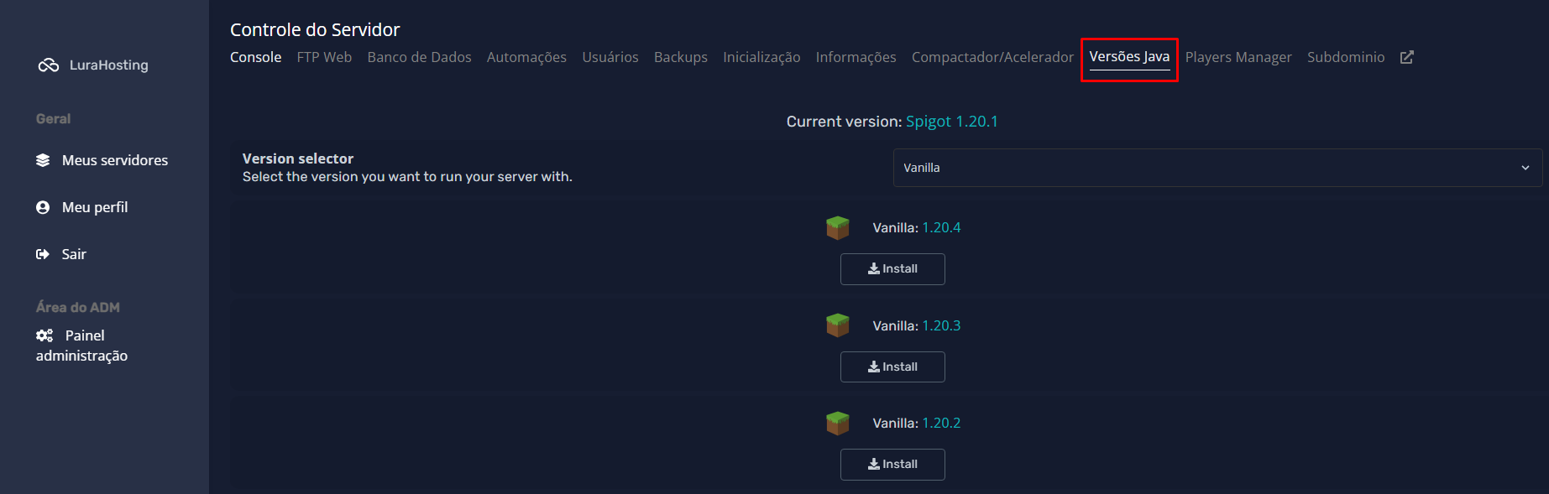Switch to the Backups tab
The height and width of the screenshot is (494, 1549).
pos(681,57)
